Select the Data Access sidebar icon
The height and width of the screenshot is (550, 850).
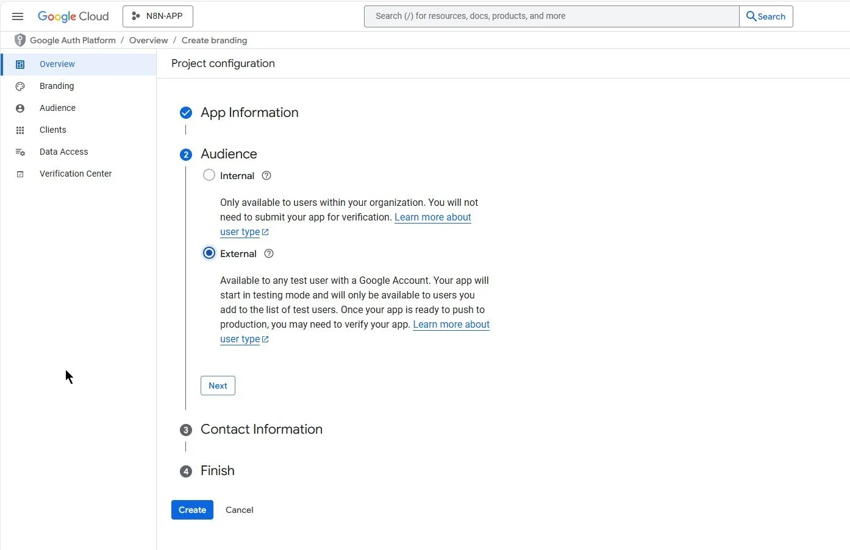[x=20, y=152]
